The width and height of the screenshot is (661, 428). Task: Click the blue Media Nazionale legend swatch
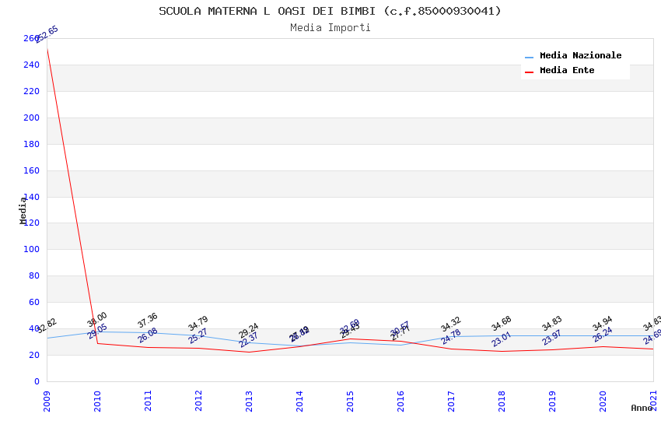(x=529, y=57)
